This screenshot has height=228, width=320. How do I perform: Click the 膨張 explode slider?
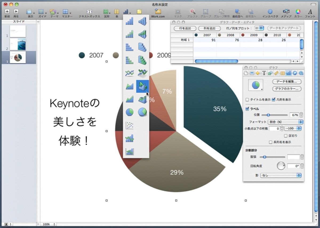coord(272,157)
